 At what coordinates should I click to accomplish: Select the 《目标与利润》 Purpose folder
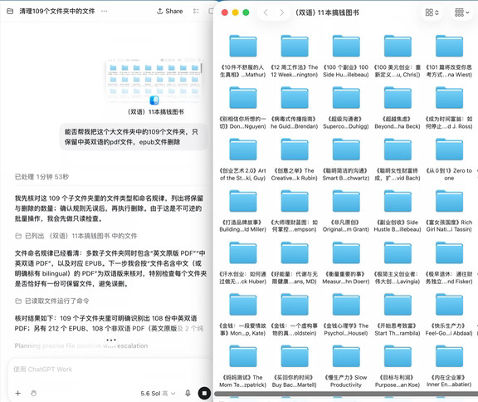click(x=398, y=356)
